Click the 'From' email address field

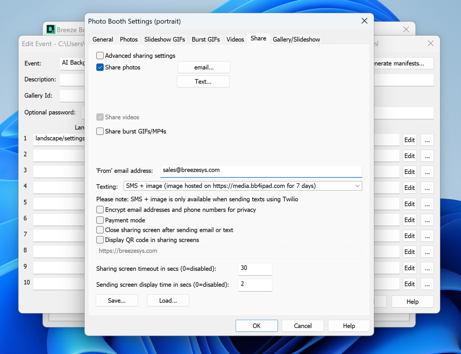[x=261, y=171]
